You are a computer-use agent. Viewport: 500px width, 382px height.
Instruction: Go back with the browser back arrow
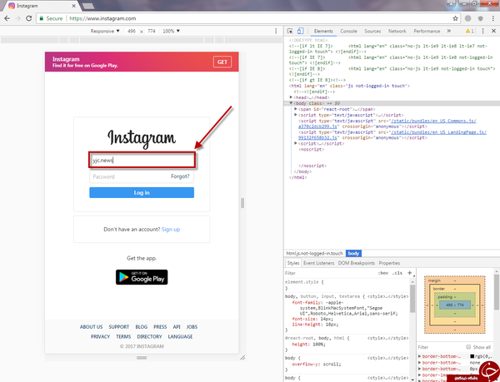[7, 18]
